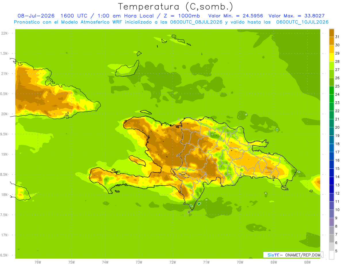The width and height of the screenshot is (345, 266).
Task: Click the legend scale value "30"
Action: [337, 45]
